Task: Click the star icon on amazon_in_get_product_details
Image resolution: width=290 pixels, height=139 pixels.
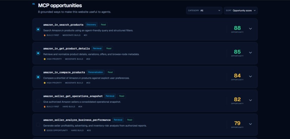Action: click(45, 59)
